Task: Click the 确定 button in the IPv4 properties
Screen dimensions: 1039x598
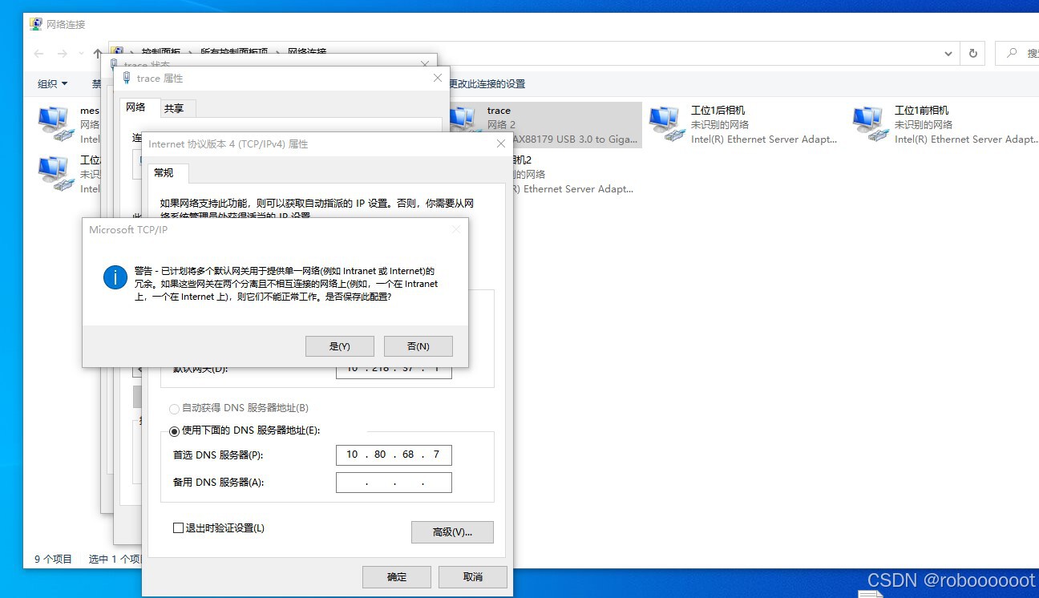Action: [397, 577]
